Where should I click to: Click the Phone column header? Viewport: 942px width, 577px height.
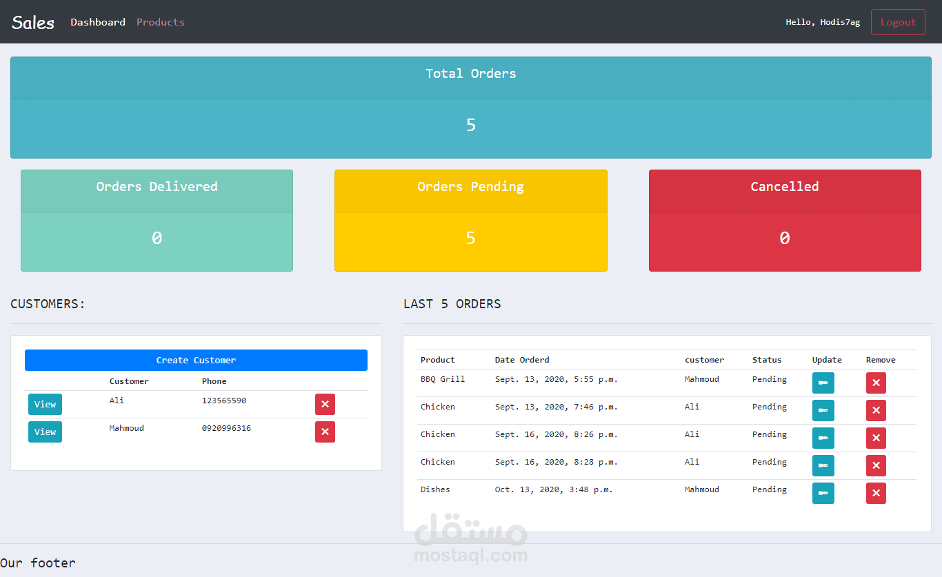(214, 381)
